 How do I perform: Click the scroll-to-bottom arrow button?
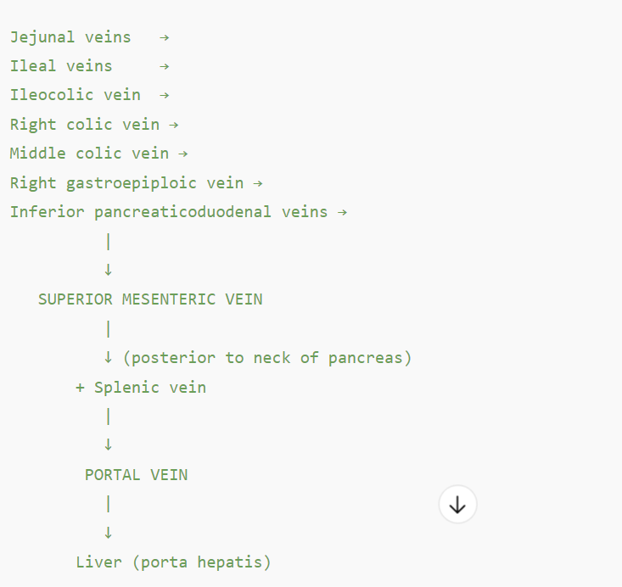457,505
